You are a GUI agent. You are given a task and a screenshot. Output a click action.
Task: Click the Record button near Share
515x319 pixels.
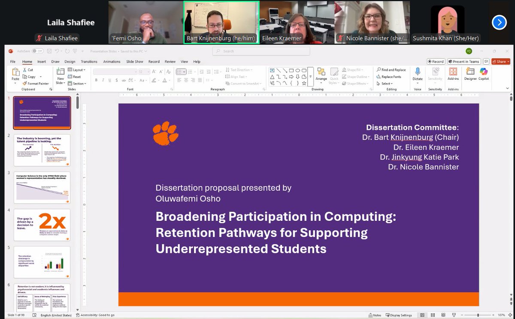(436, 61)
